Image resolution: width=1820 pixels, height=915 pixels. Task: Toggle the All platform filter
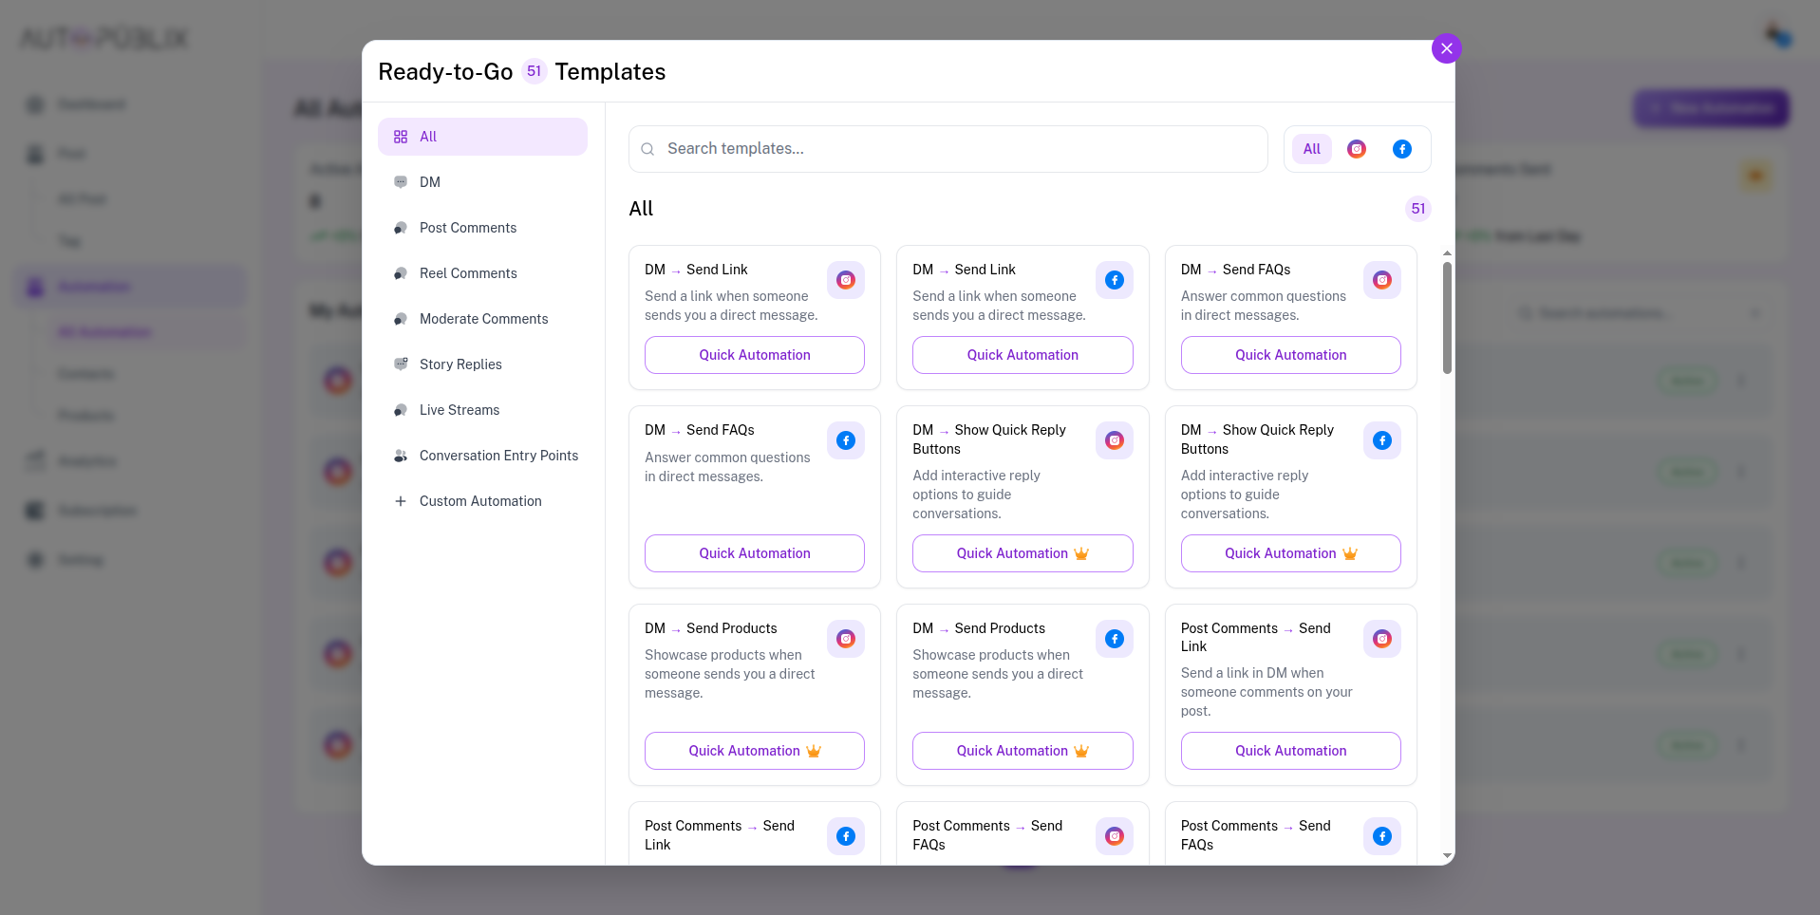(1311, 149)
